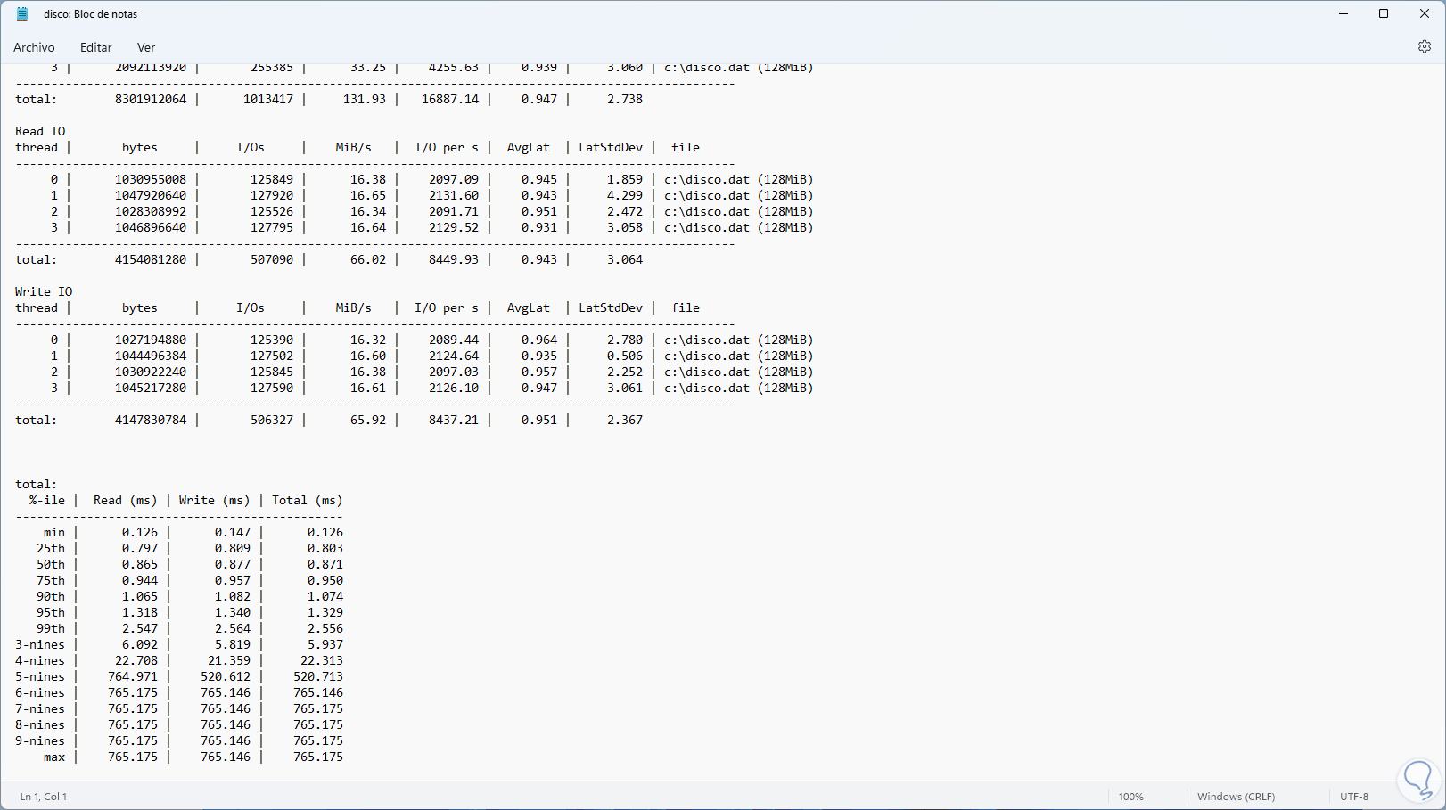
Task: Click the read total I/Os 507090
Action: click(272, 259)
